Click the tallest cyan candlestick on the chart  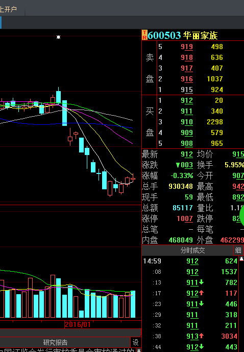point(64,113)
